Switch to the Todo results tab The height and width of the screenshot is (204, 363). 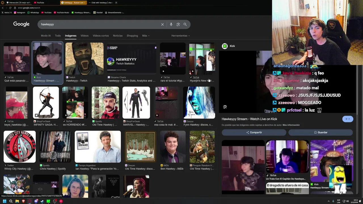[x=58, y=36]
